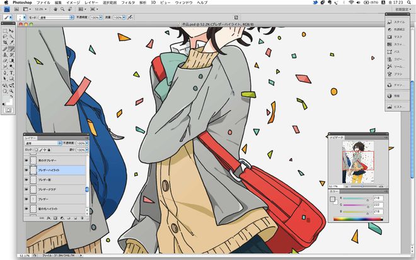
Task: Open the layer opacity dropdown arrow
Action: click(87, 143)
